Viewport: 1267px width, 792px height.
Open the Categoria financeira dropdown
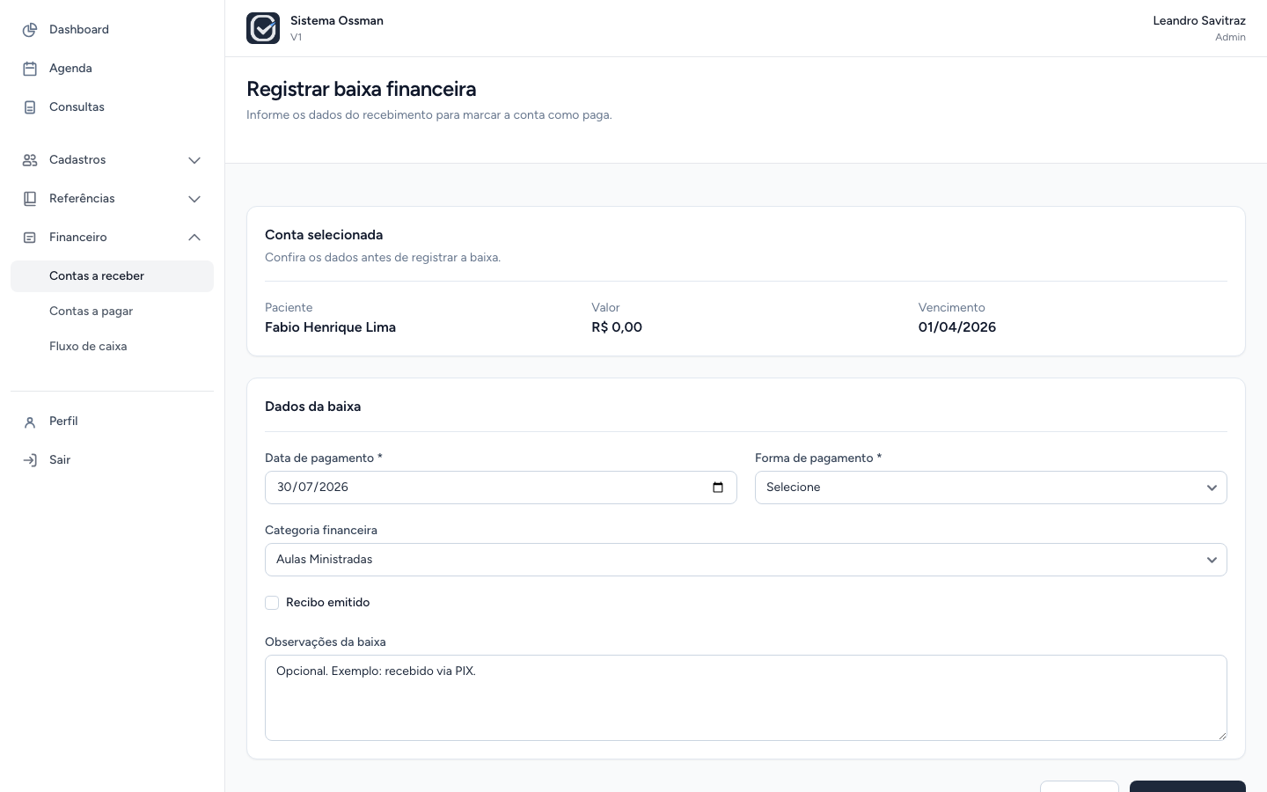pos(746,560)
